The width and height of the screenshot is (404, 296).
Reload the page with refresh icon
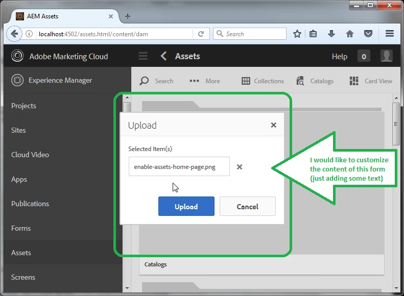(x=201, y=34)
